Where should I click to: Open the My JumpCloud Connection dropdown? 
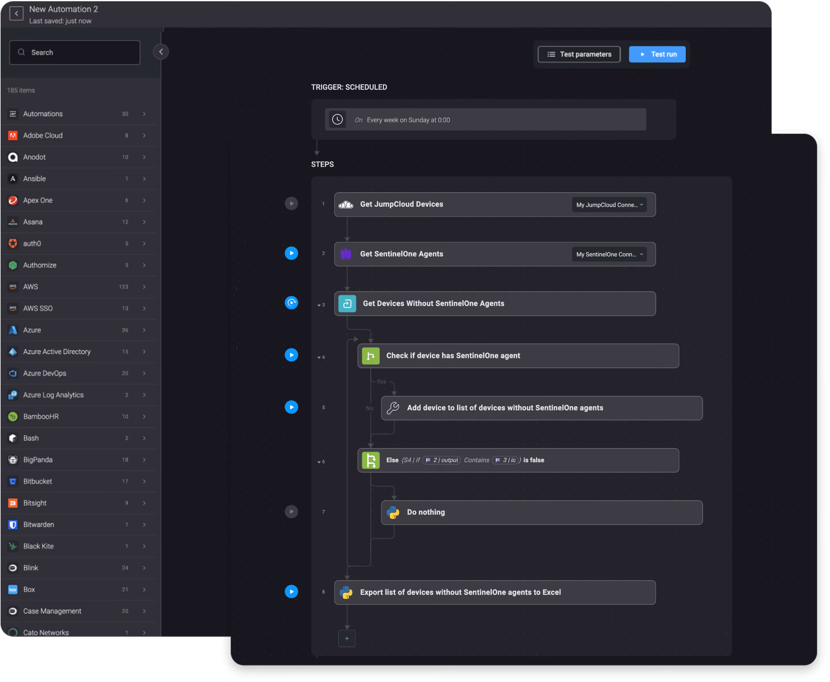[x=610, y=205]
